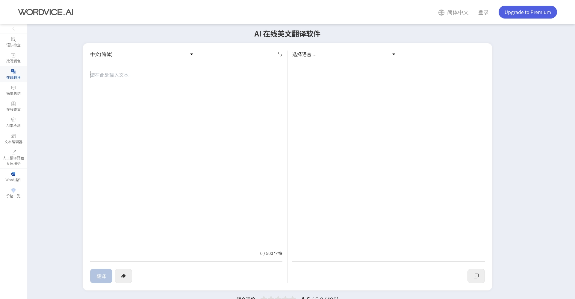Swap source and target languages
The image size is (575, 299).
(280, 54)
